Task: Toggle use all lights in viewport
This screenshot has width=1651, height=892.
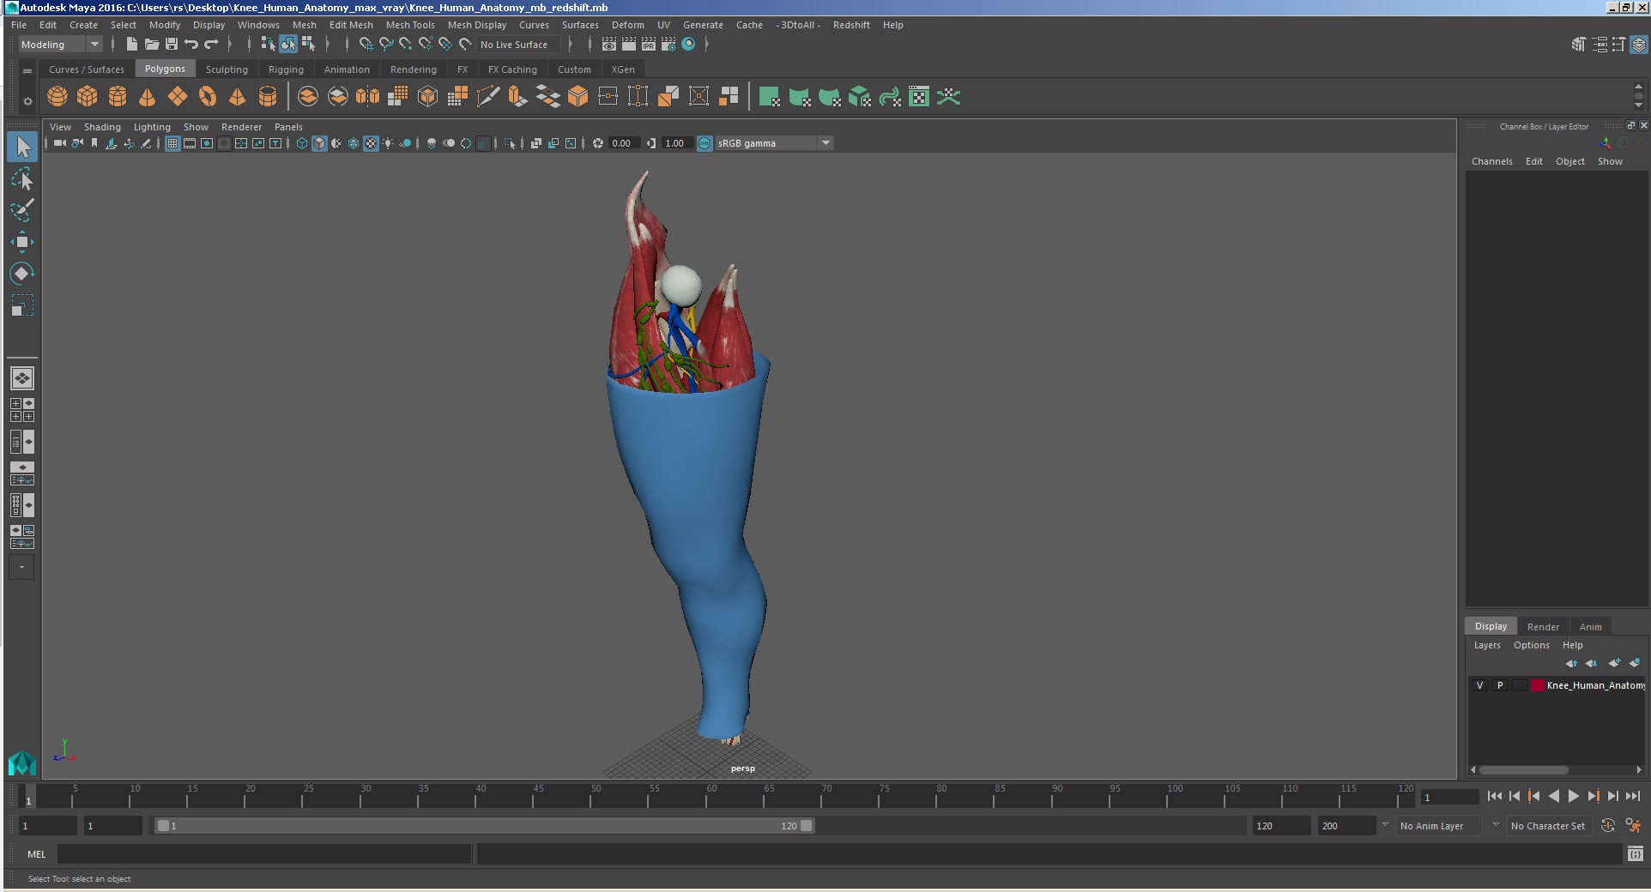Action: pyautogui.click(x=388, y=144)
